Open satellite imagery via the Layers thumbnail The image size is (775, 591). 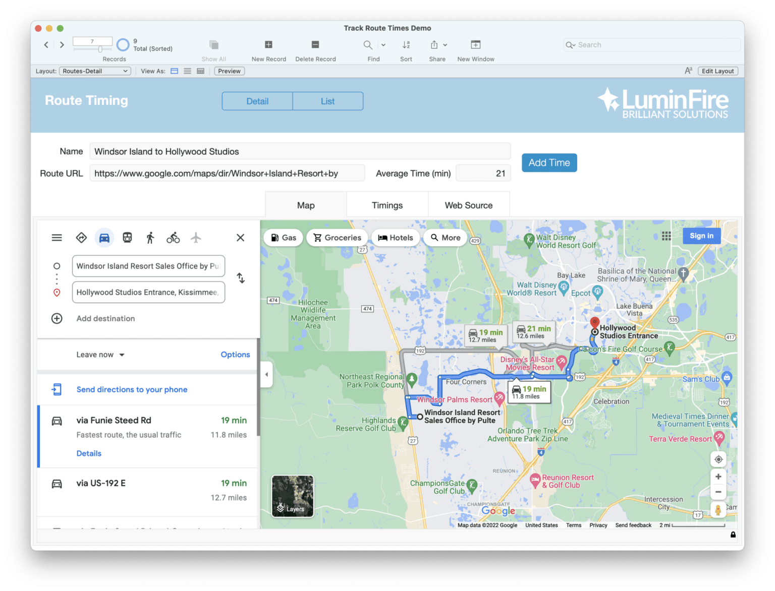coord(292,496)
